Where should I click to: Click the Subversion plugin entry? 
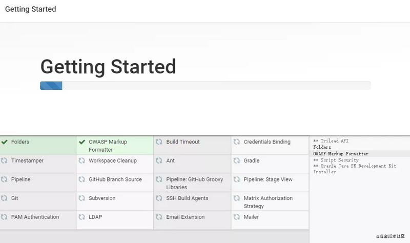point(102,198)
